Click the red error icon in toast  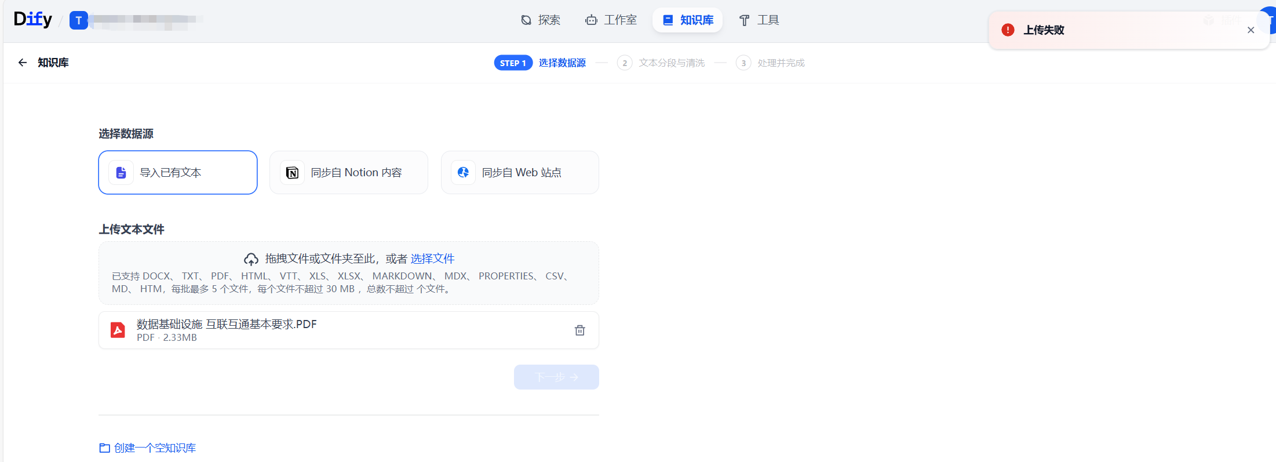point(1008,30)
